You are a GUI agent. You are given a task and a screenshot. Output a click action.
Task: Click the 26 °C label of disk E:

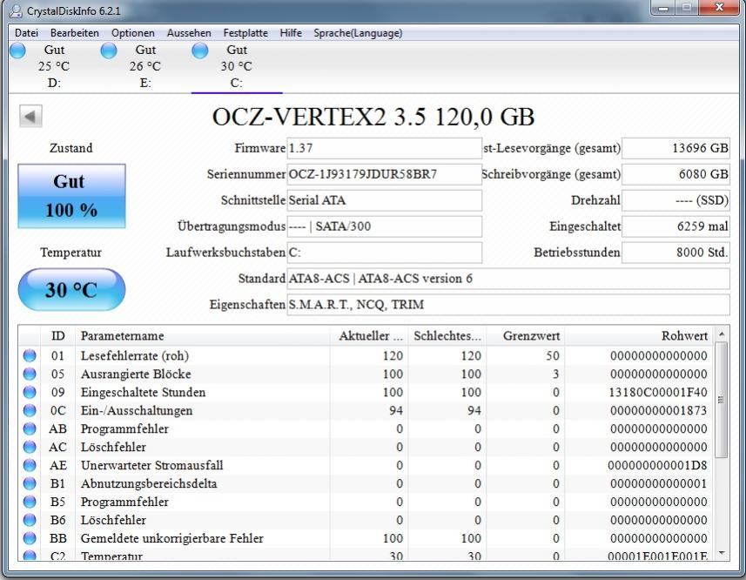click(x=145, y=66)
